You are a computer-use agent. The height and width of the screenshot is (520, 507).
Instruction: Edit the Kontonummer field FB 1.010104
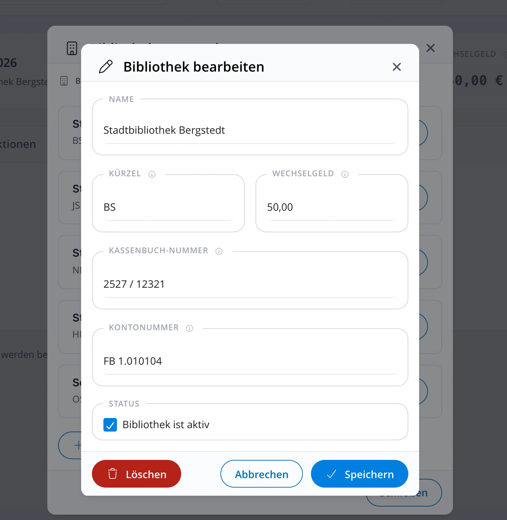(250, 361)
